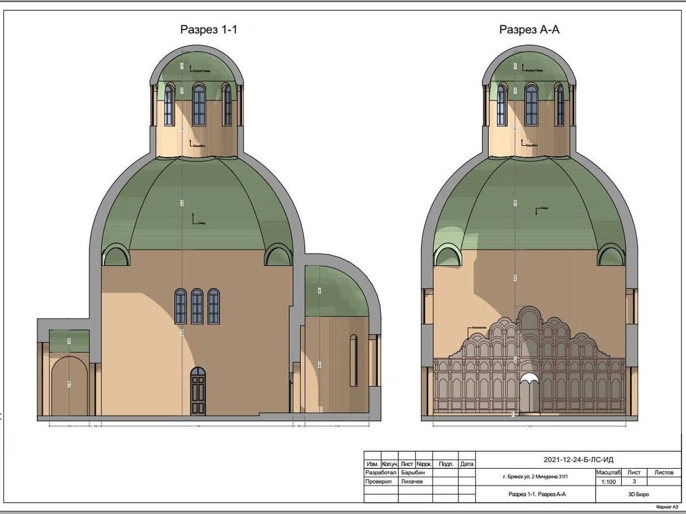This screenshot has width=686, height=514.
Task: Click the middle of three hall windows in Разрез 1-1
Action: click(x=197, y=306)
